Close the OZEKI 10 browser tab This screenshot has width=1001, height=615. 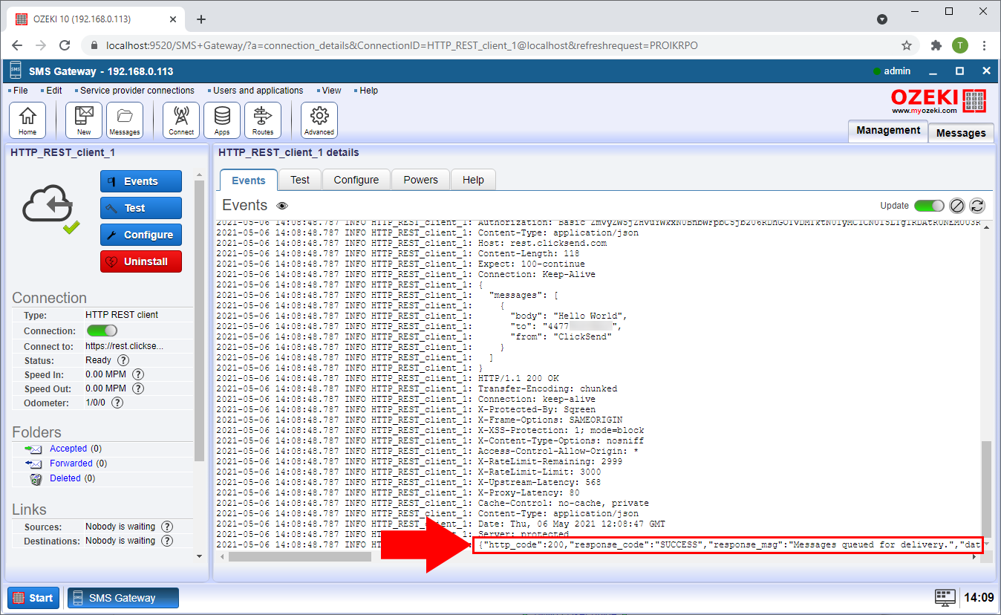click(x=172, y=19)
